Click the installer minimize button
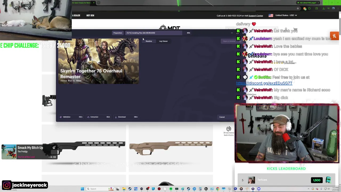Image resolution: width=341 pixels, height=192 pixels. pyautogui.click(x=232, y=33)
